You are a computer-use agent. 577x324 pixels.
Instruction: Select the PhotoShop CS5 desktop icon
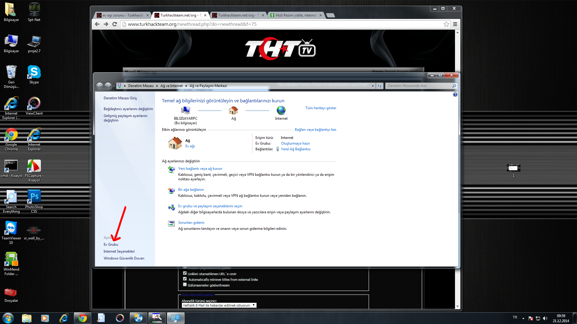34,201
